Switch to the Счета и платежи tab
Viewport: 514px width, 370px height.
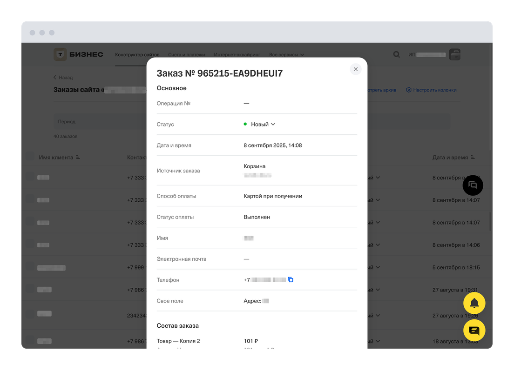pyautogui.click(x=187, y=55)
